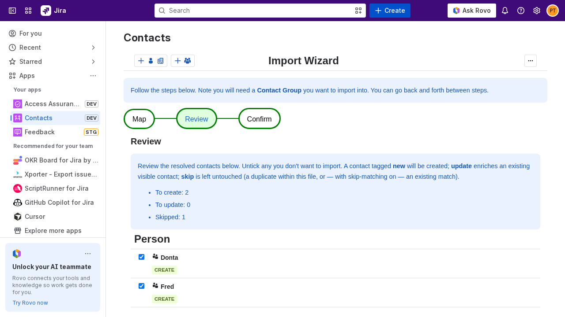This screenshot has height=317, width=565.
Task: Click 'Unlock your AI teammate' heading
Action: (52, 267)
